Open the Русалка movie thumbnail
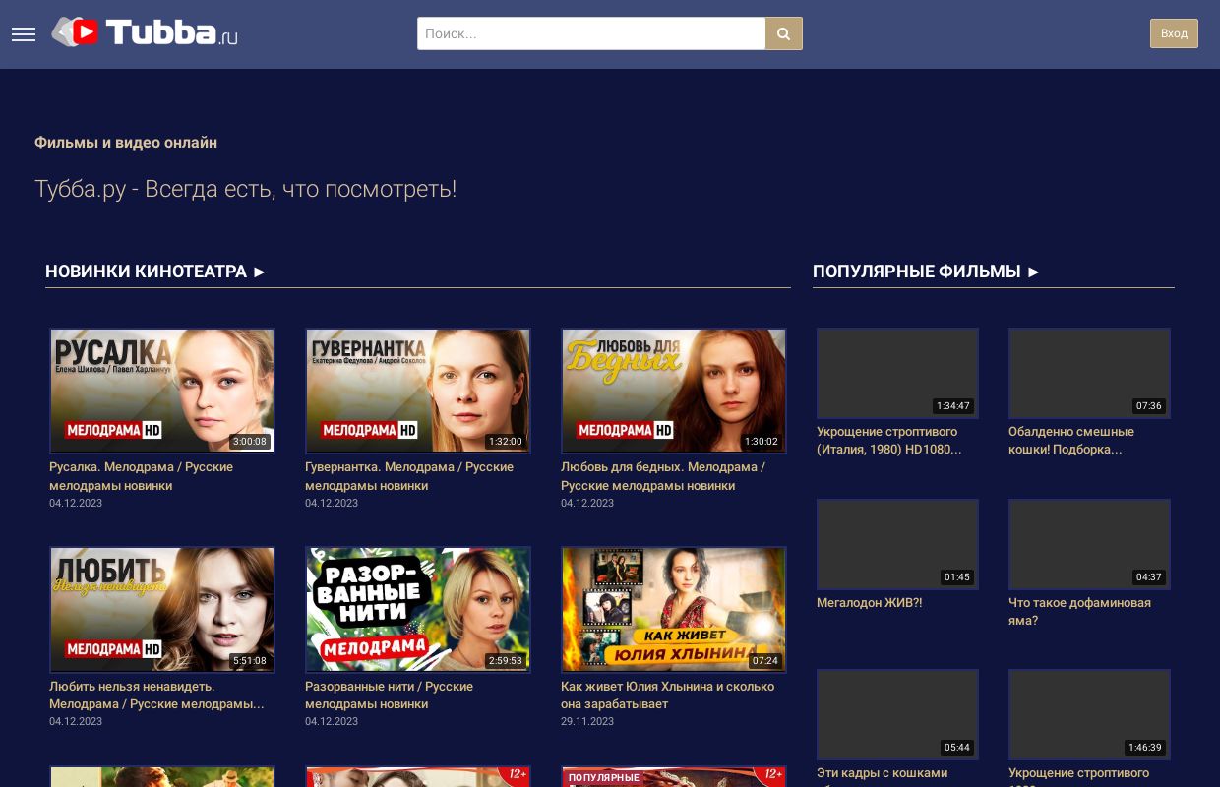The height and width of the screenshot is (787, 1220). pos(162,391)
